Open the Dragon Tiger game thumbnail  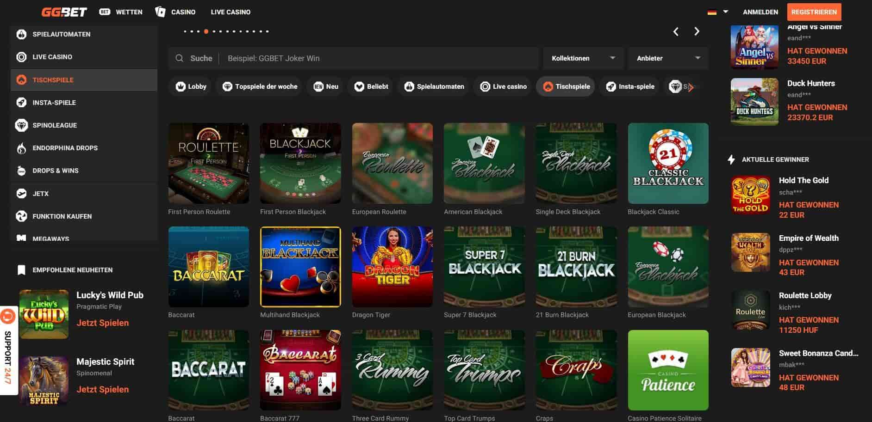(x=392, y=267)
